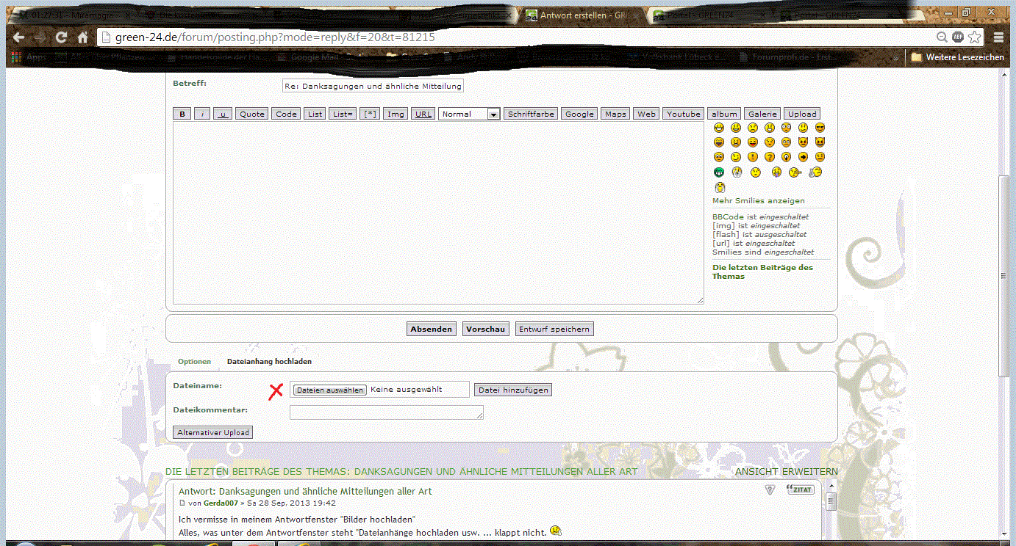Insert the arrow smiley icon
The height and width of the screenshot is (546, 1016).
tap(803, 157)
